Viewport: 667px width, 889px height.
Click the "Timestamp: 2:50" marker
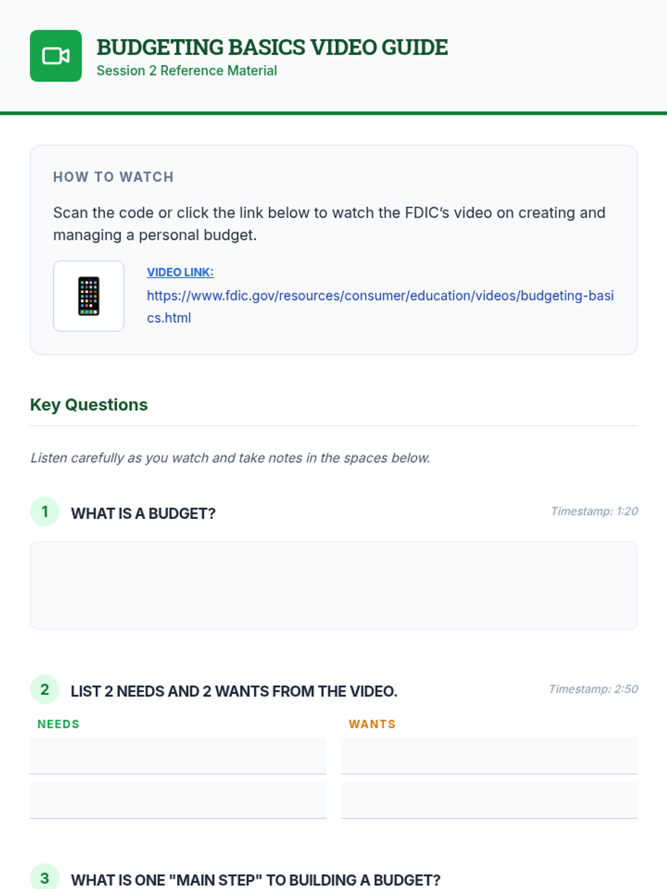pos(593,689)
